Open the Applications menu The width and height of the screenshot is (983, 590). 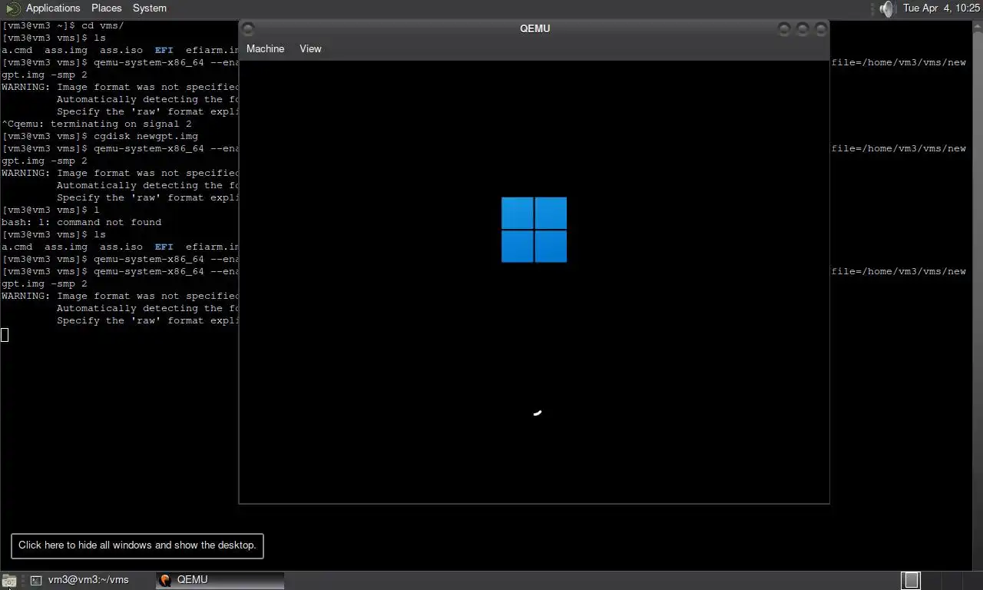click(x=53, y=8)
